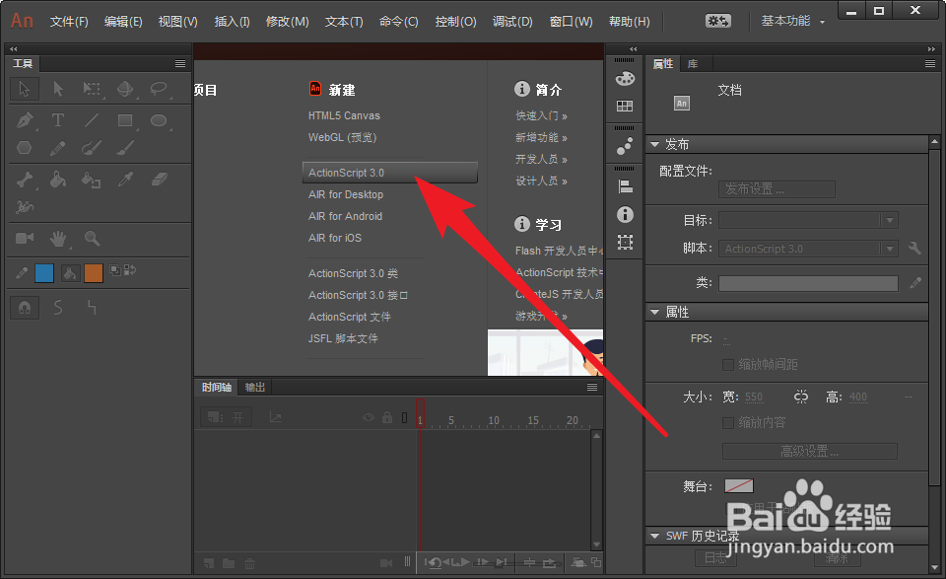This screenshot has height=579, width=946.
Task: Collapse the 属性 section
Action: (x=654, y=312)
